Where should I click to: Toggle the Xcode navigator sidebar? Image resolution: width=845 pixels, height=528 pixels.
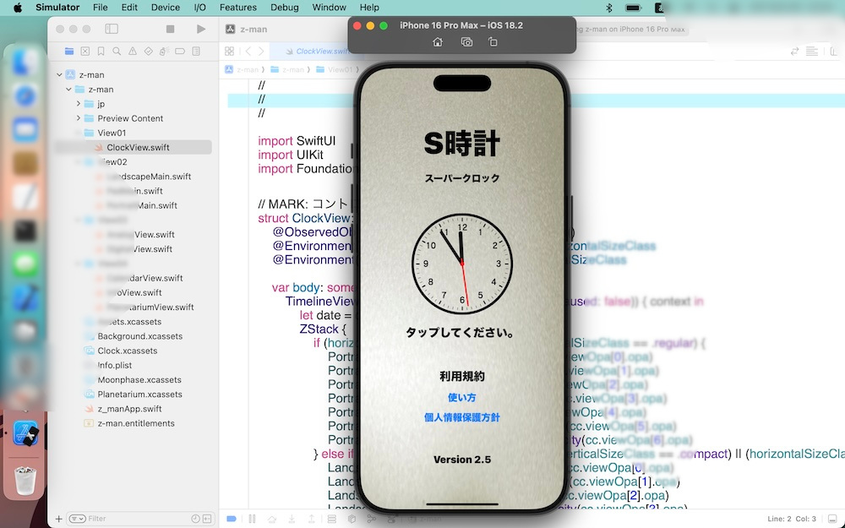pyautogui.click(x=112, y=29)
